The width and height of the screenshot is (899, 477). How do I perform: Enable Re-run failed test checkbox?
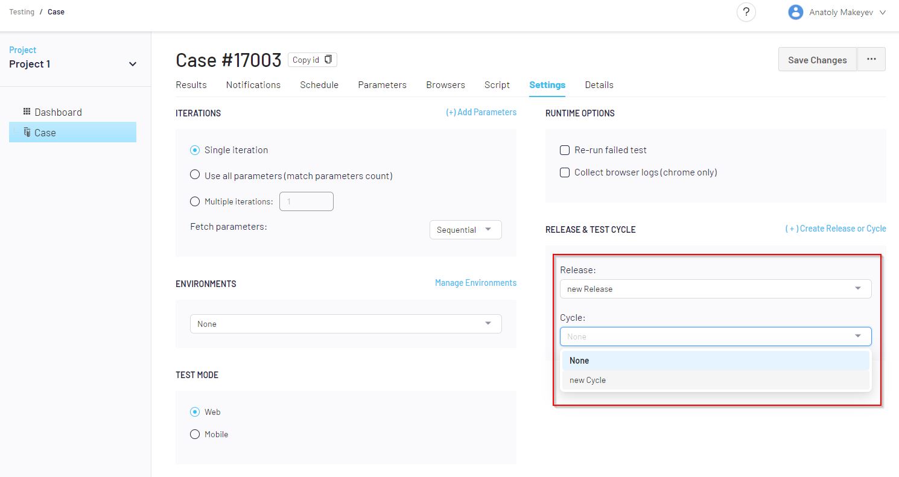click(x=565, y=150)
